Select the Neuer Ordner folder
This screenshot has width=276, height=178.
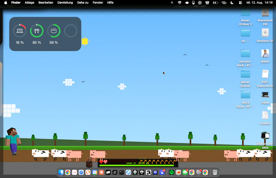tap(245, 74)
